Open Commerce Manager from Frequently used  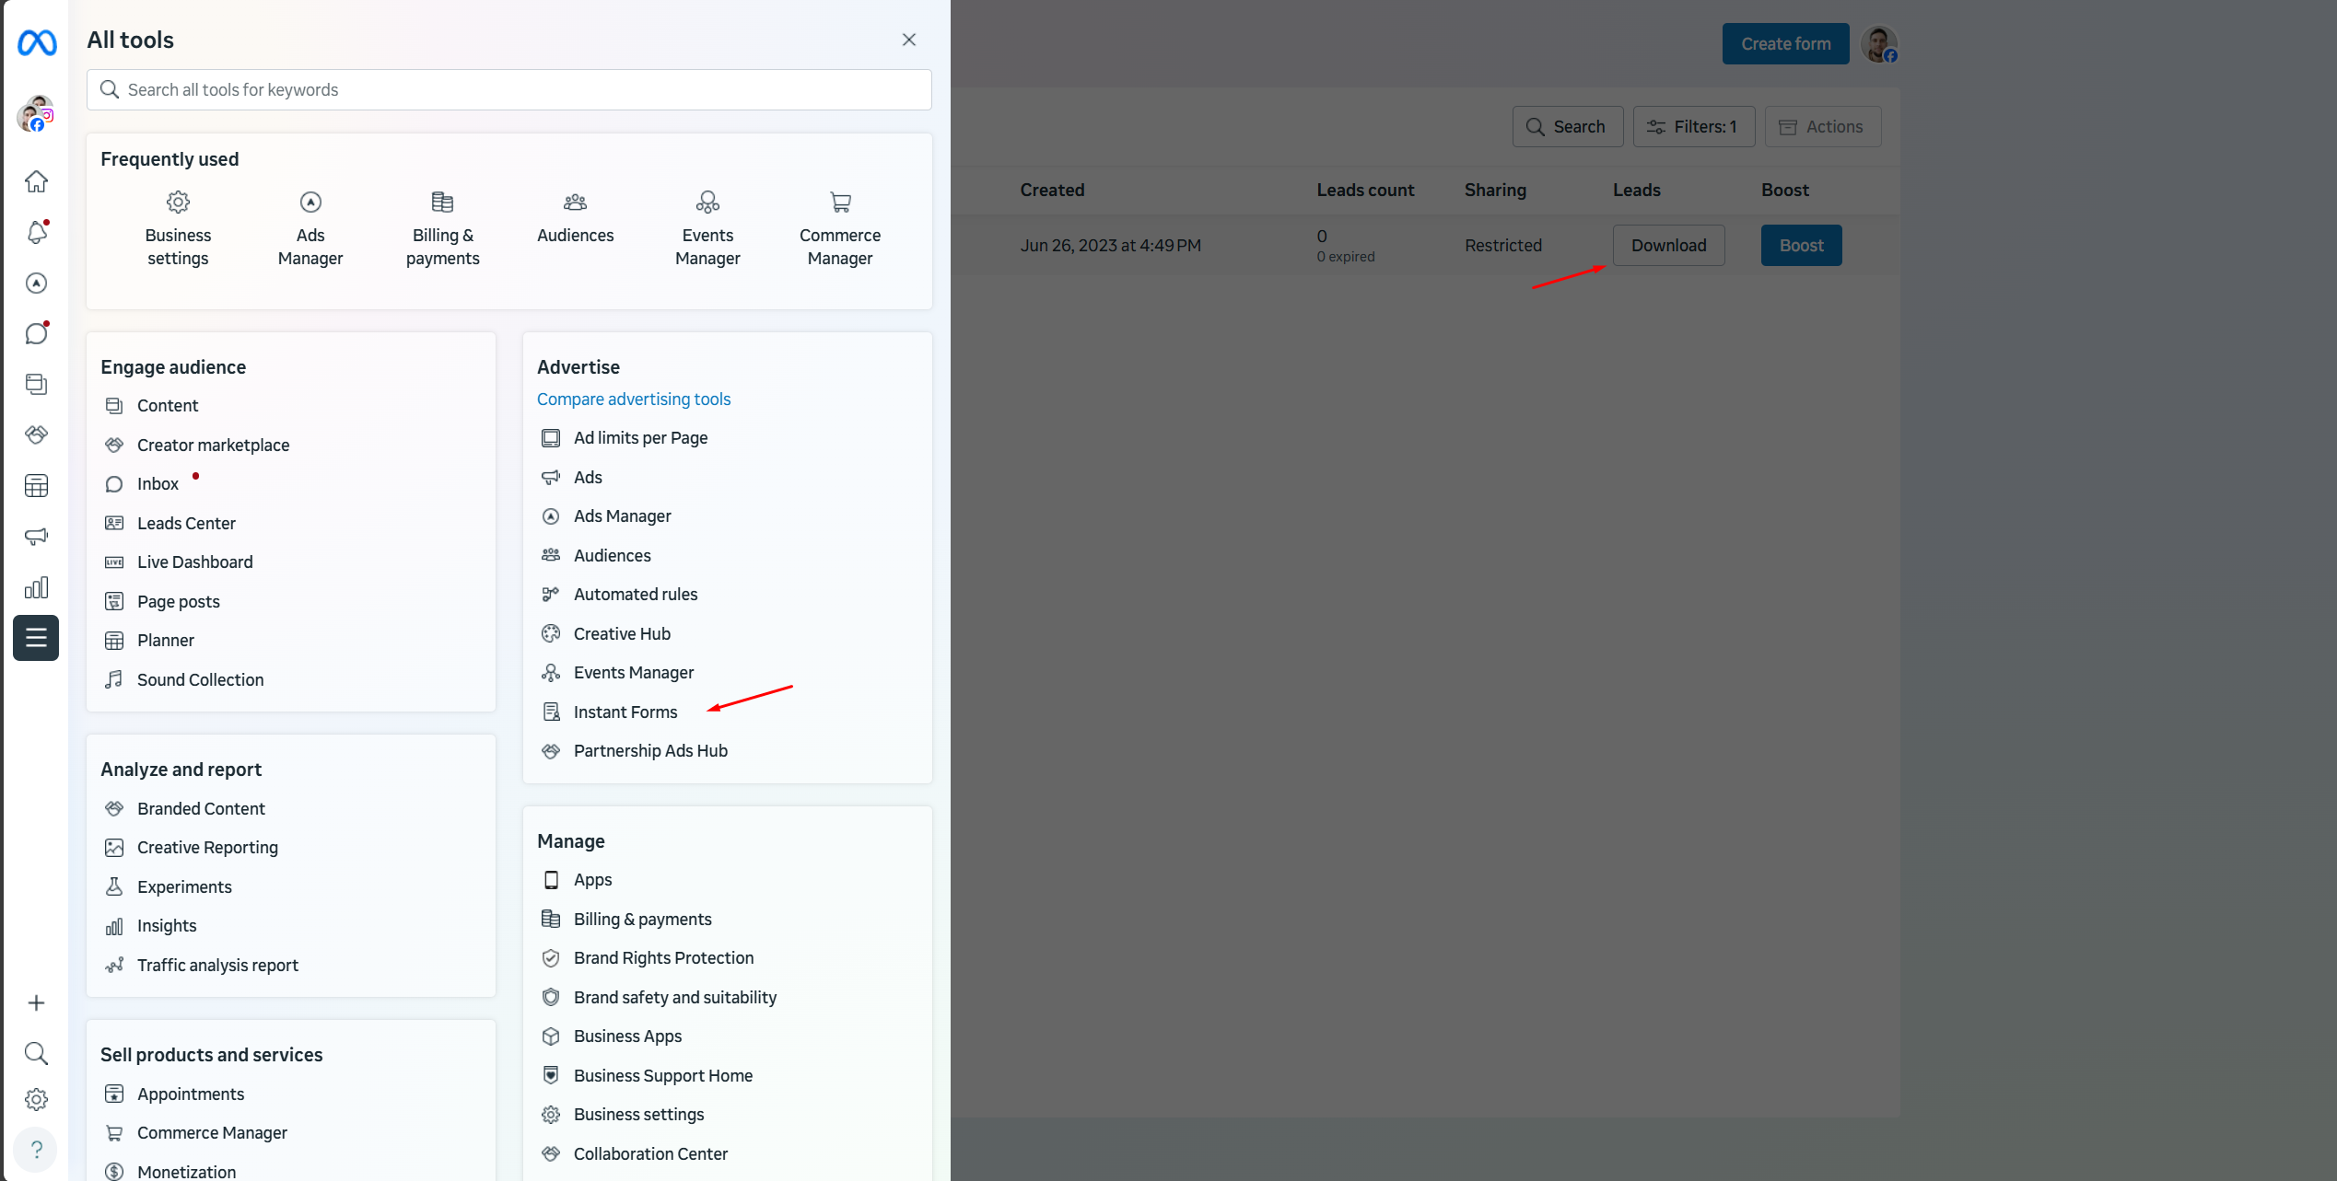coord(839,227)
